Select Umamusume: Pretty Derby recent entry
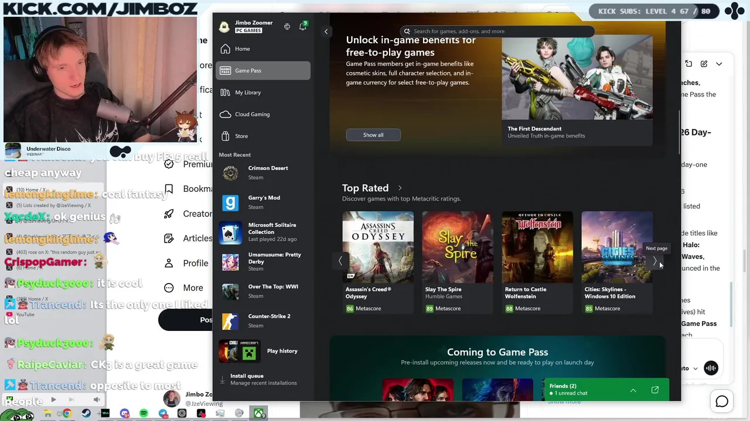 263,261
